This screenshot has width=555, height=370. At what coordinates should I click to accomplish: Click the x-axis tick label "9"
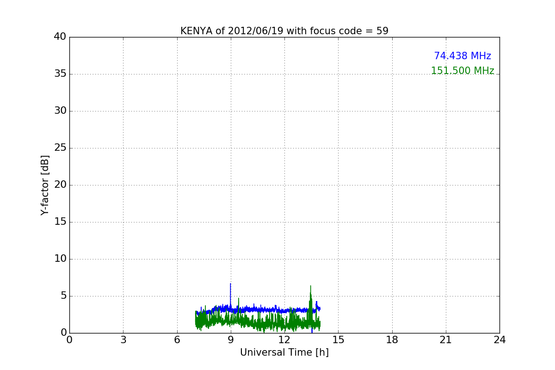[x=231, y=340]
